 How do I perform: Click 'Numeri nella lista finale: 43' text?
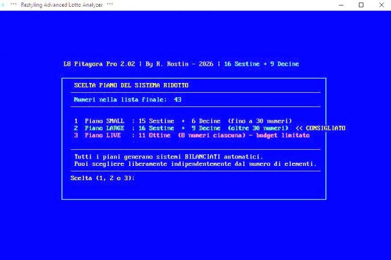pyautogui.click(x=127, y=100)
